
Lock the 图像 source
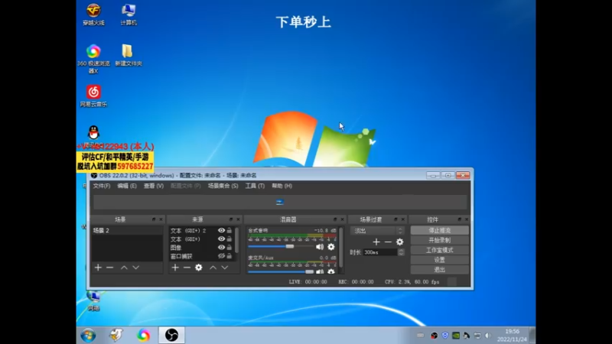click(x=229, y=248)
